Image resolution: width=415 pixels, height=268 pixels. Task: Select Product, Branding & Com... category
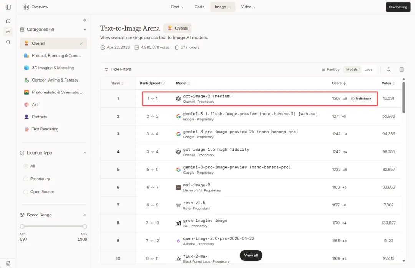[53, 56]
